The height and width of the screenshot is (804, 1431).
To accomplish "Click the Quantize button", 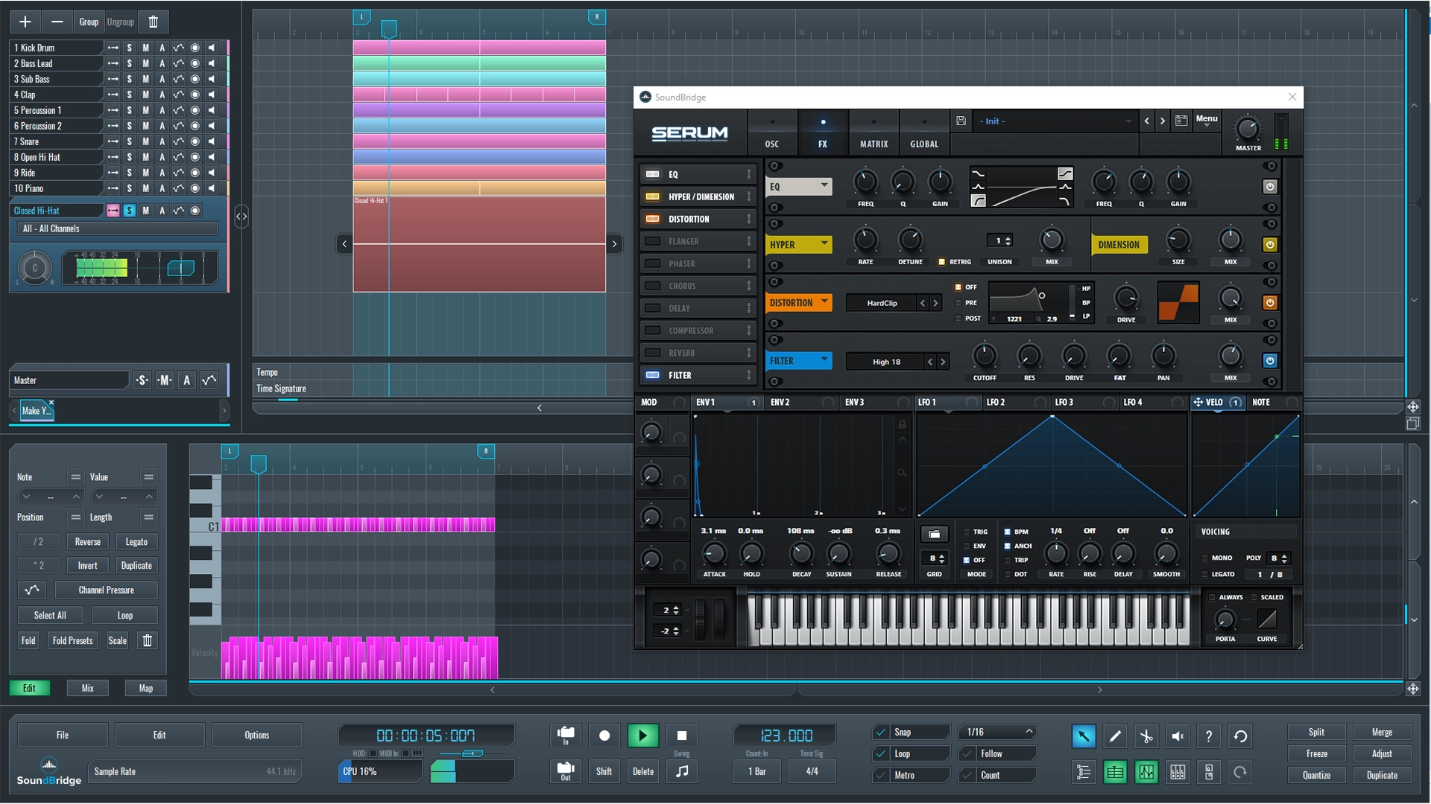I will point(1316,775).
